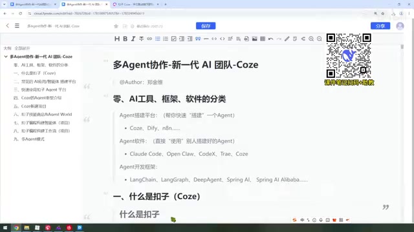Open the Windows Start menu
414x232 pixels.
pos(5,227)
